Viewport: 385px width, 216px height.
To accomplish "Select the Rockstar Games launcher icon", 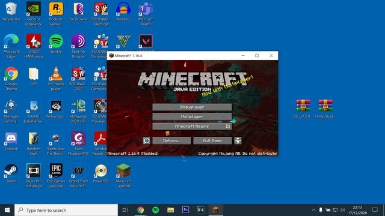I will (x=56, y=14).
